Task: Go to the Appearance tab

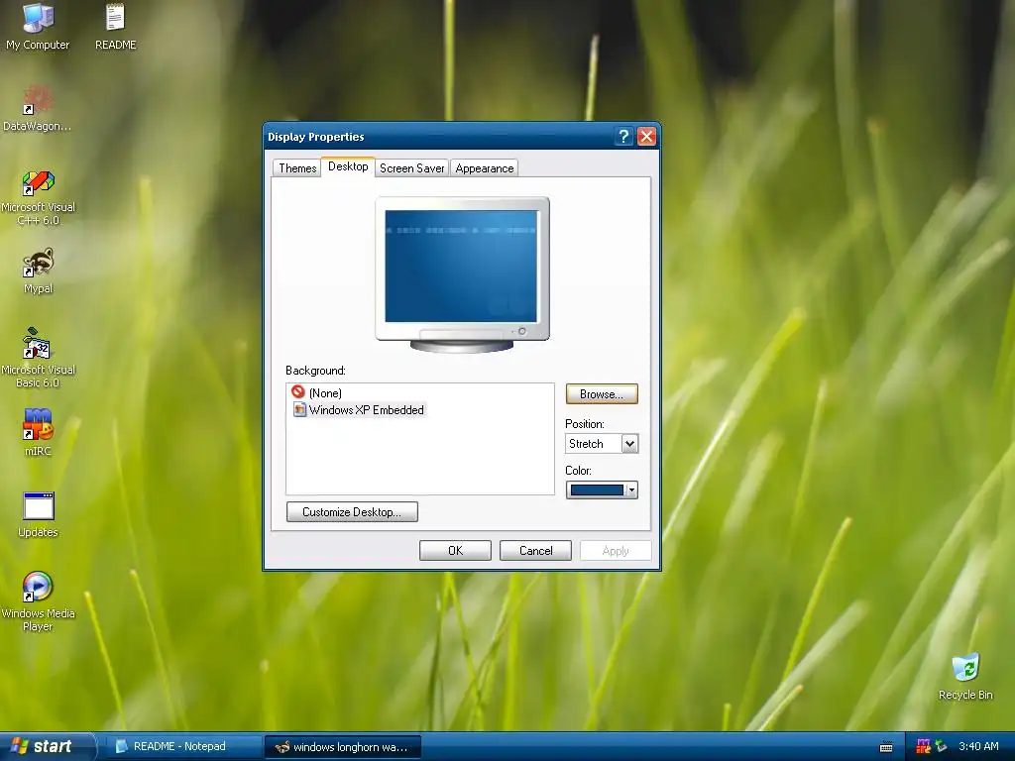Action: pyautogui.click(x=484, y=168)
